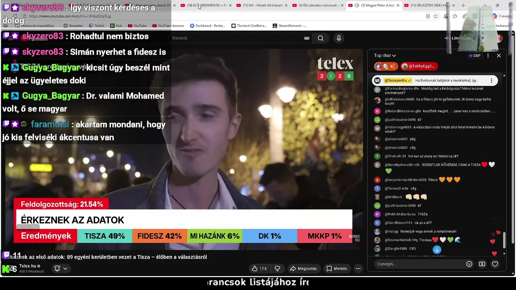Click the @RolandMészáros-g8b avatar in the chat
The height and width of the screenshot is (290, 516).
377,111
